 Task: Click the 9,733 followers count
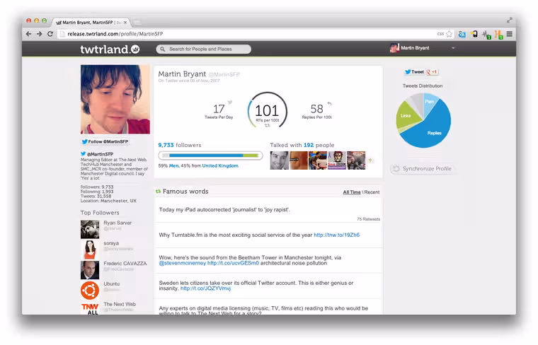[166, 145]
